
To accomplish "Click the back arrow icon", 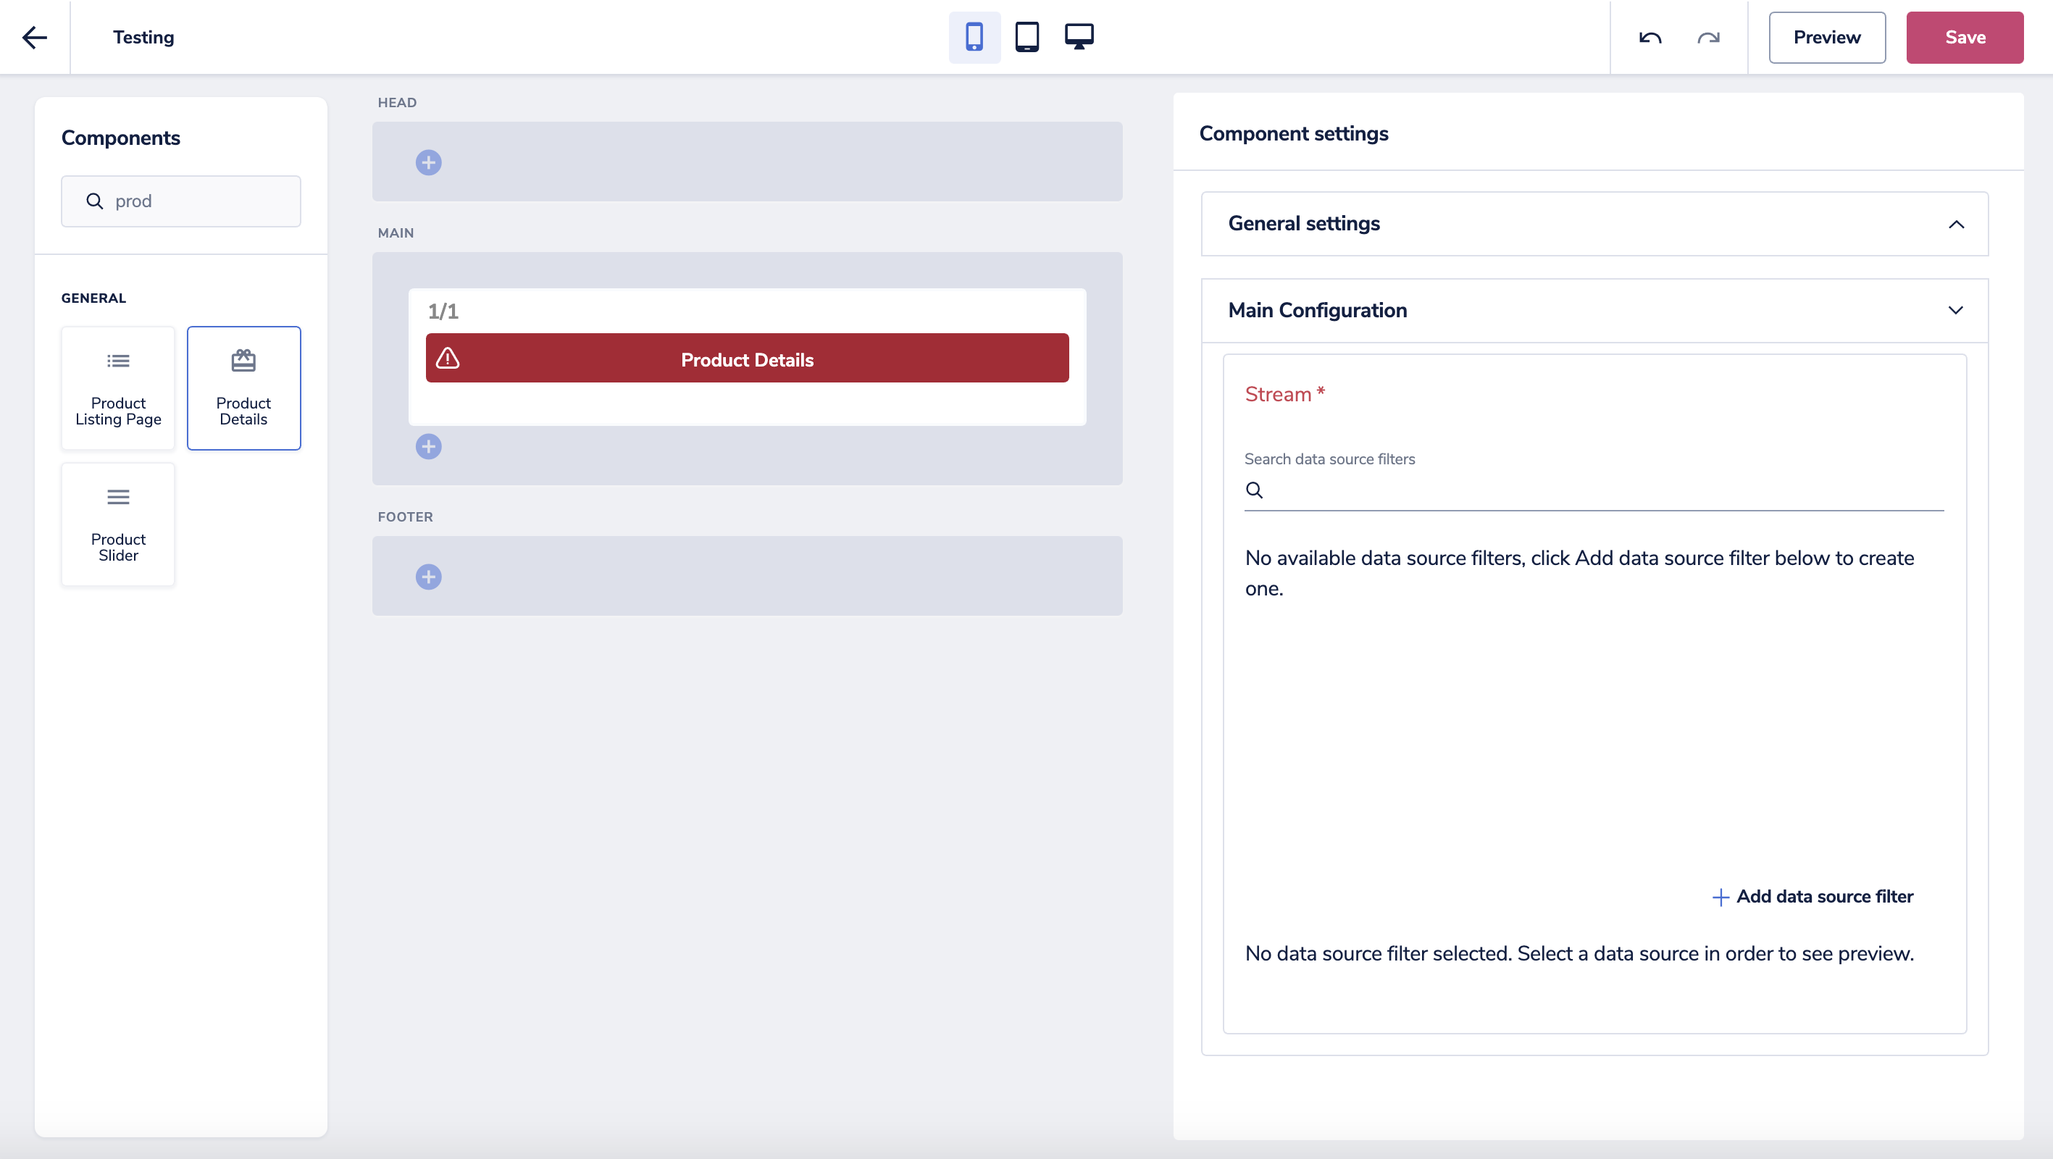I will coord(34,38).
